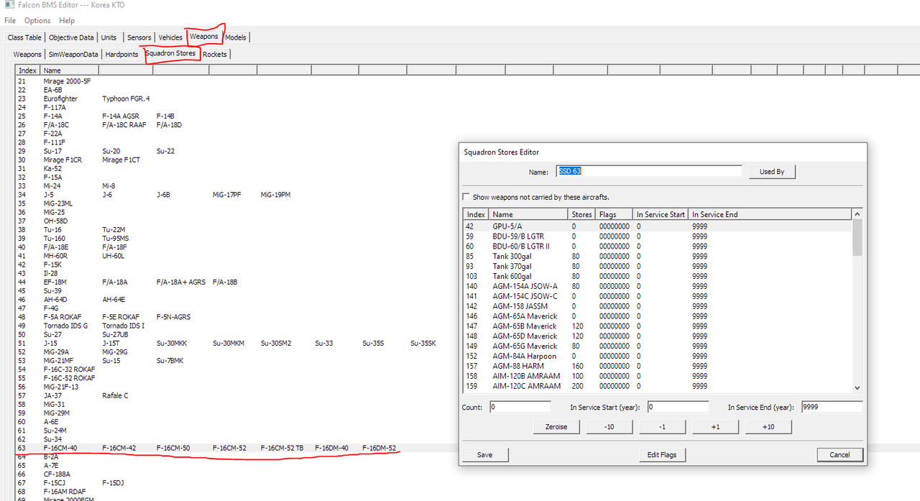Screen dimensions: 920x501
Task: Sort by In Service End column header
Action: (x=770, y=214)
